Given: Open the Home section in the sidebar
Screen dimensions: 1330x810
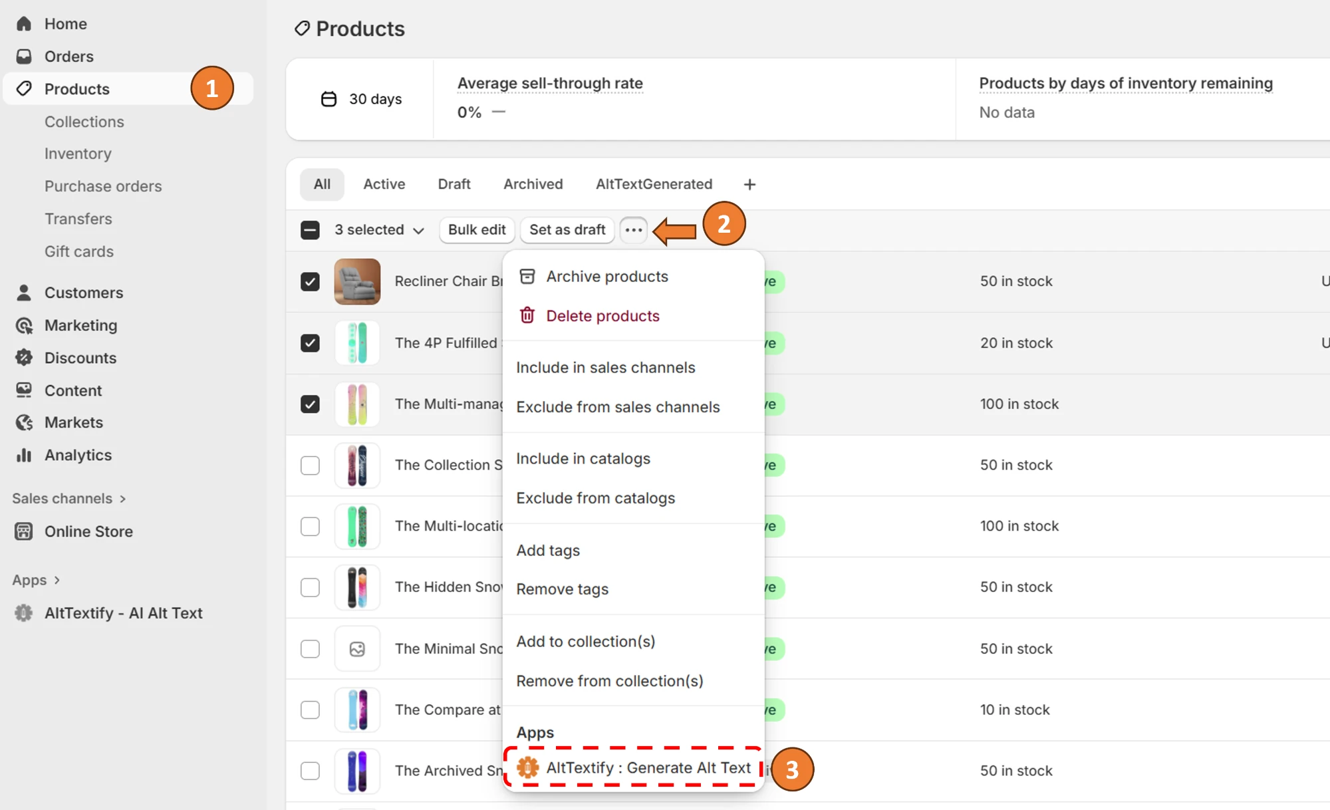Looking at the screenshot, I should [24, 23].
